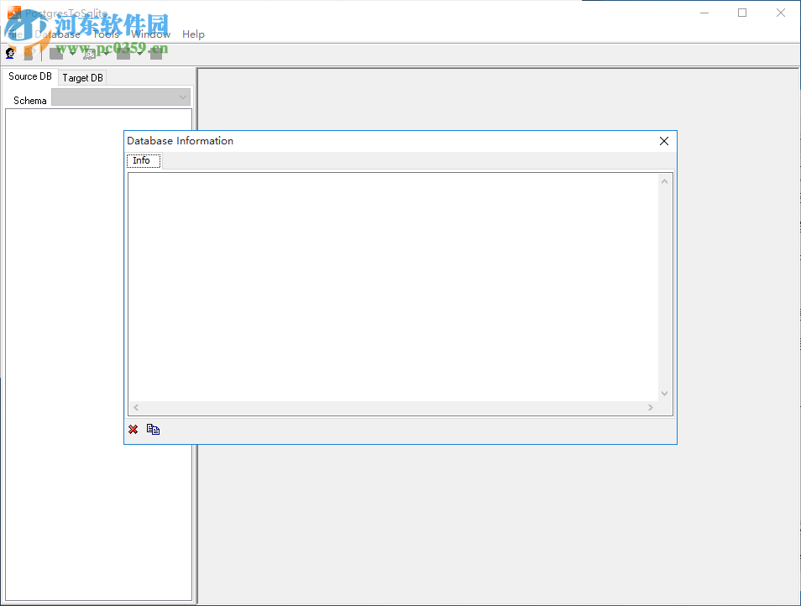Expand the dropdown next to the first grouped toolbar button

pos(72,52)
